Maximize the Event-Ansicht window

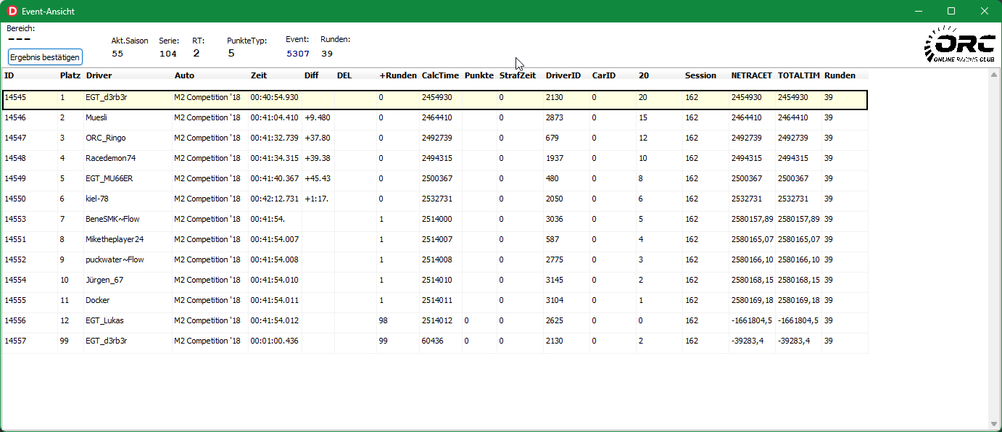pos(951,12)
